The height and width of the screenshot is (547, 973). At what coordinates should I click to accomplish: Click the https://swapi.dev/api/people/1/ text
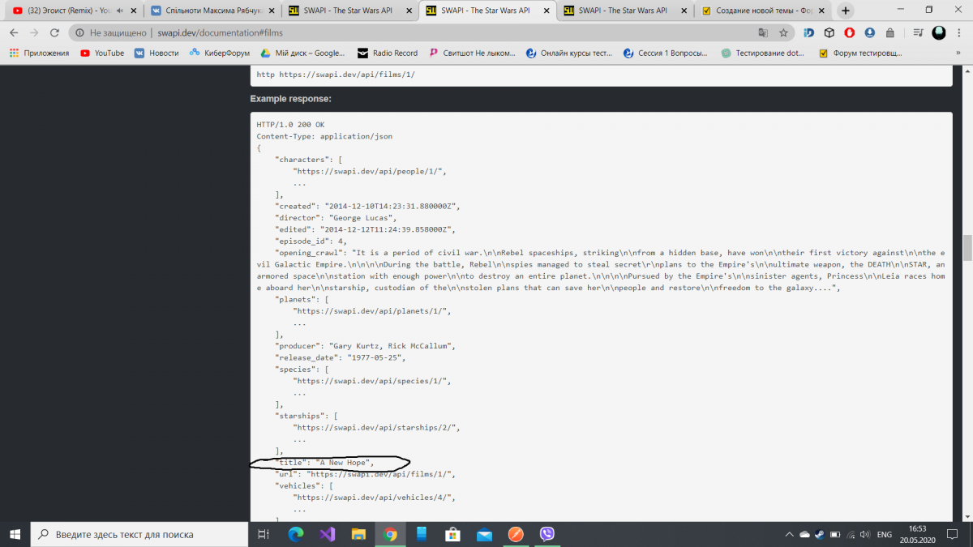pyautogui.click(x=367, y=171)
